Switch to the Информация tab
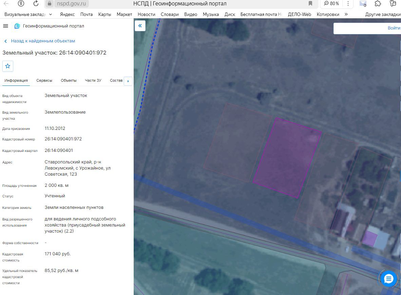The height and width of the screenshot is (295, 401). pyautogui.click(x=16, y=80)
